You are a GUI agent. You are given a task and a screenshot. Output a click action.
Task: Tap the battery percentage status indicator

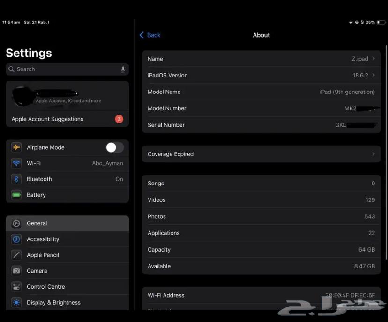click(370, 23)
